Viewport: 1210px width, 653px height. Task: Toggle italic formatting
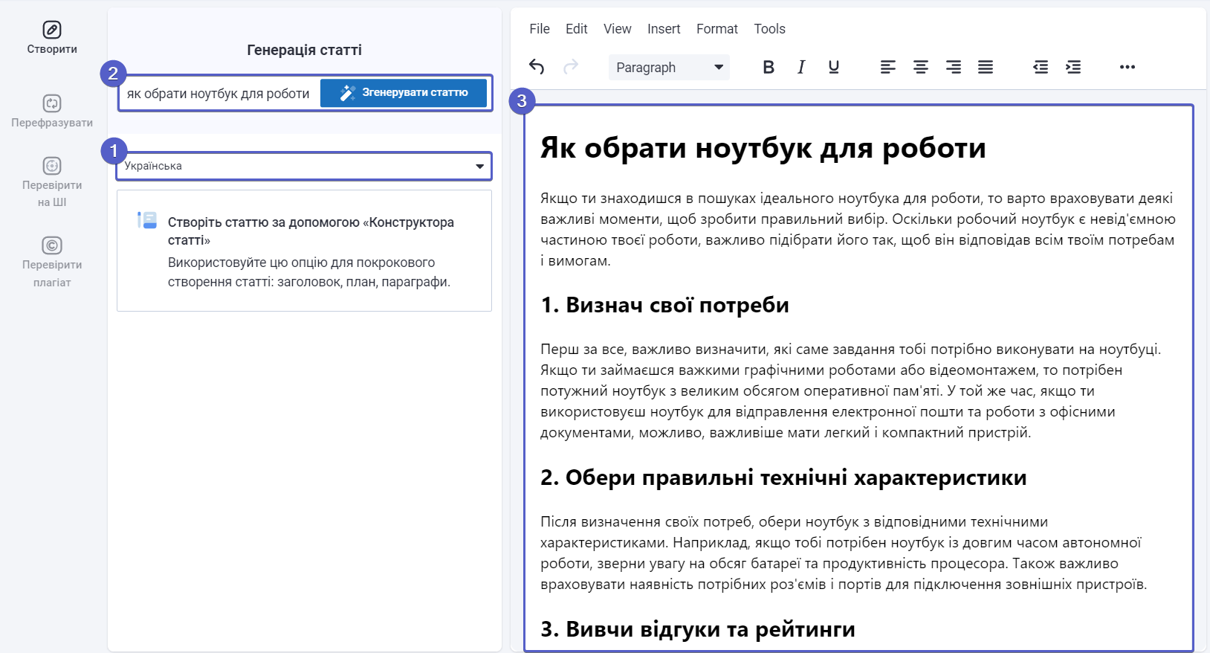click(801, 67)
